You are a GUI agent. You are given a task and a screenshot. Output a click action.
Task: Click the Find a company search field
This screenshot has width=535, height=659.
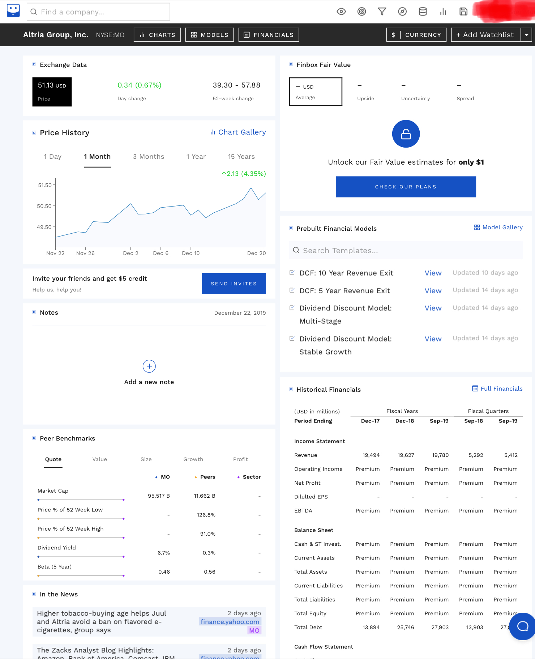click(98, 12)
